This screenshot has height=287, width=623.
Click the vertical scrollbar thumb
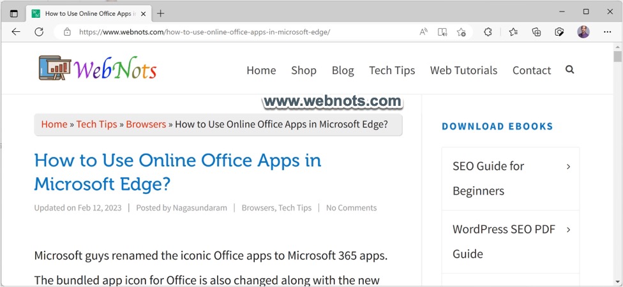point(617,56)
